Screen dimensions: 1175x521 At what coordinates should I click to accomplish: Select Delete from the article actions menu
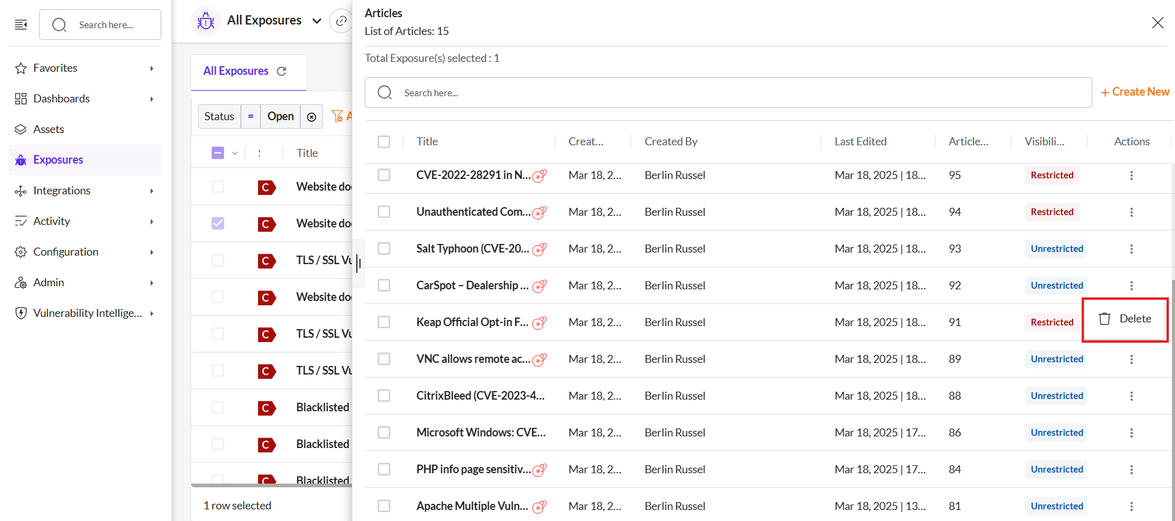(1125, 319)
